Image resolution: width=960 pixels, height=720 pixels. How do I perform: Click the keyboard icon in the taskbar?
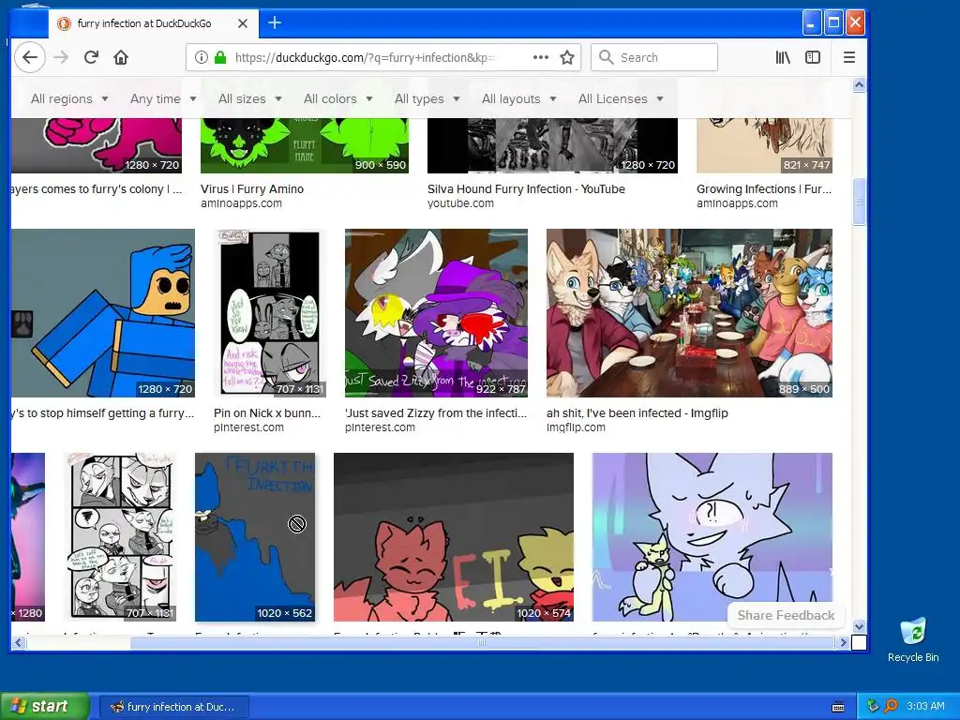(838, 707)
